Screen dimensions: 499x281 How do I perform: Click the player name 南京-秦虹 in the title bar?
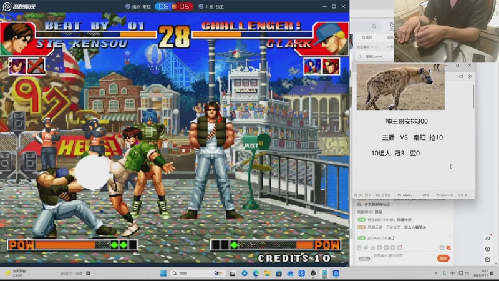point(142,7)
